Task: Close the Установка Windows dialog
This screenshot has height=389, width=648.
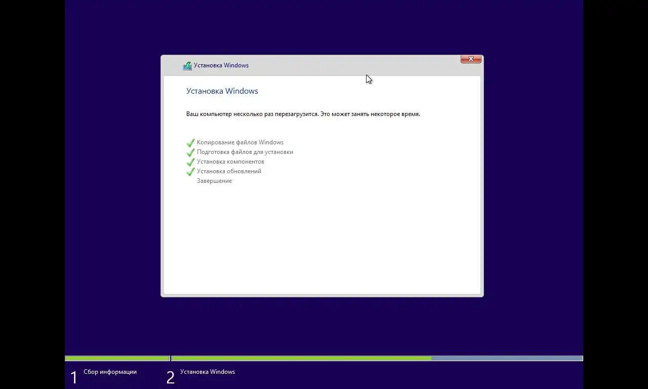Action: (x=471, y=59)
